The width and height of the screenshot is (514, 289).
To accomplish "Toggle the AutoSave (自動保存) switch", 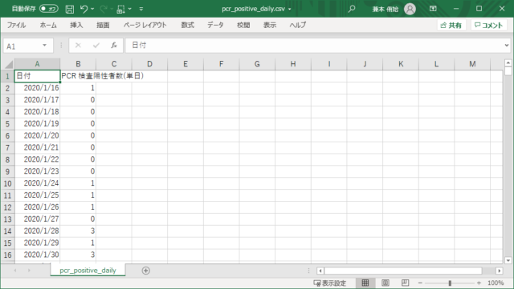I will (x=48, y=9).
